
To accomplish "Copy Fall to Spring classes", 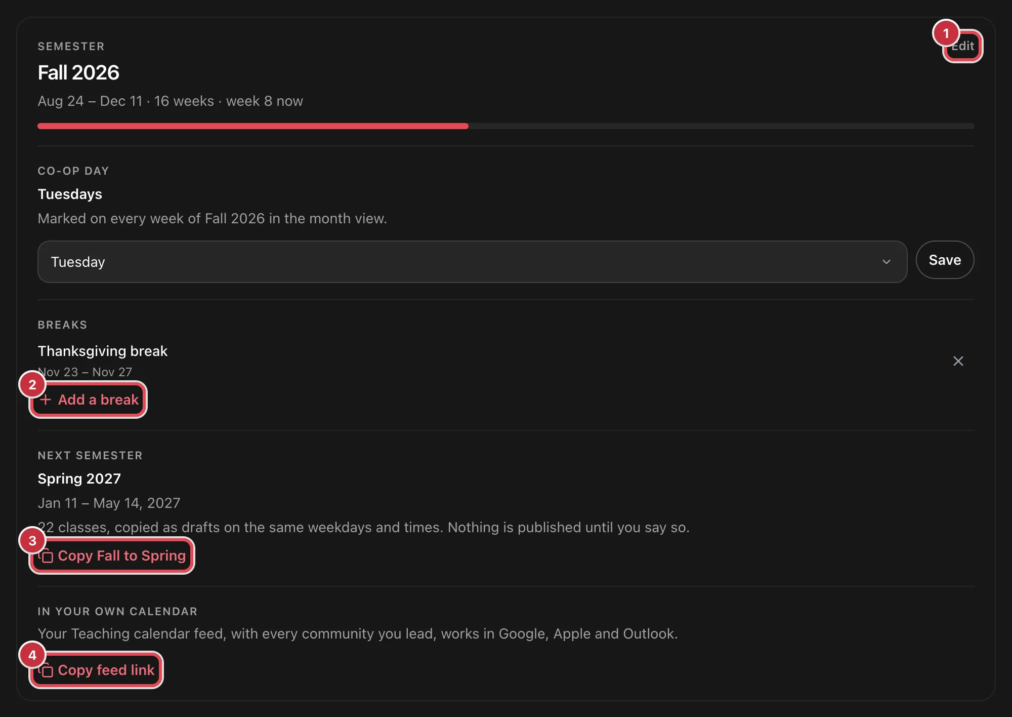I will 112,555.
